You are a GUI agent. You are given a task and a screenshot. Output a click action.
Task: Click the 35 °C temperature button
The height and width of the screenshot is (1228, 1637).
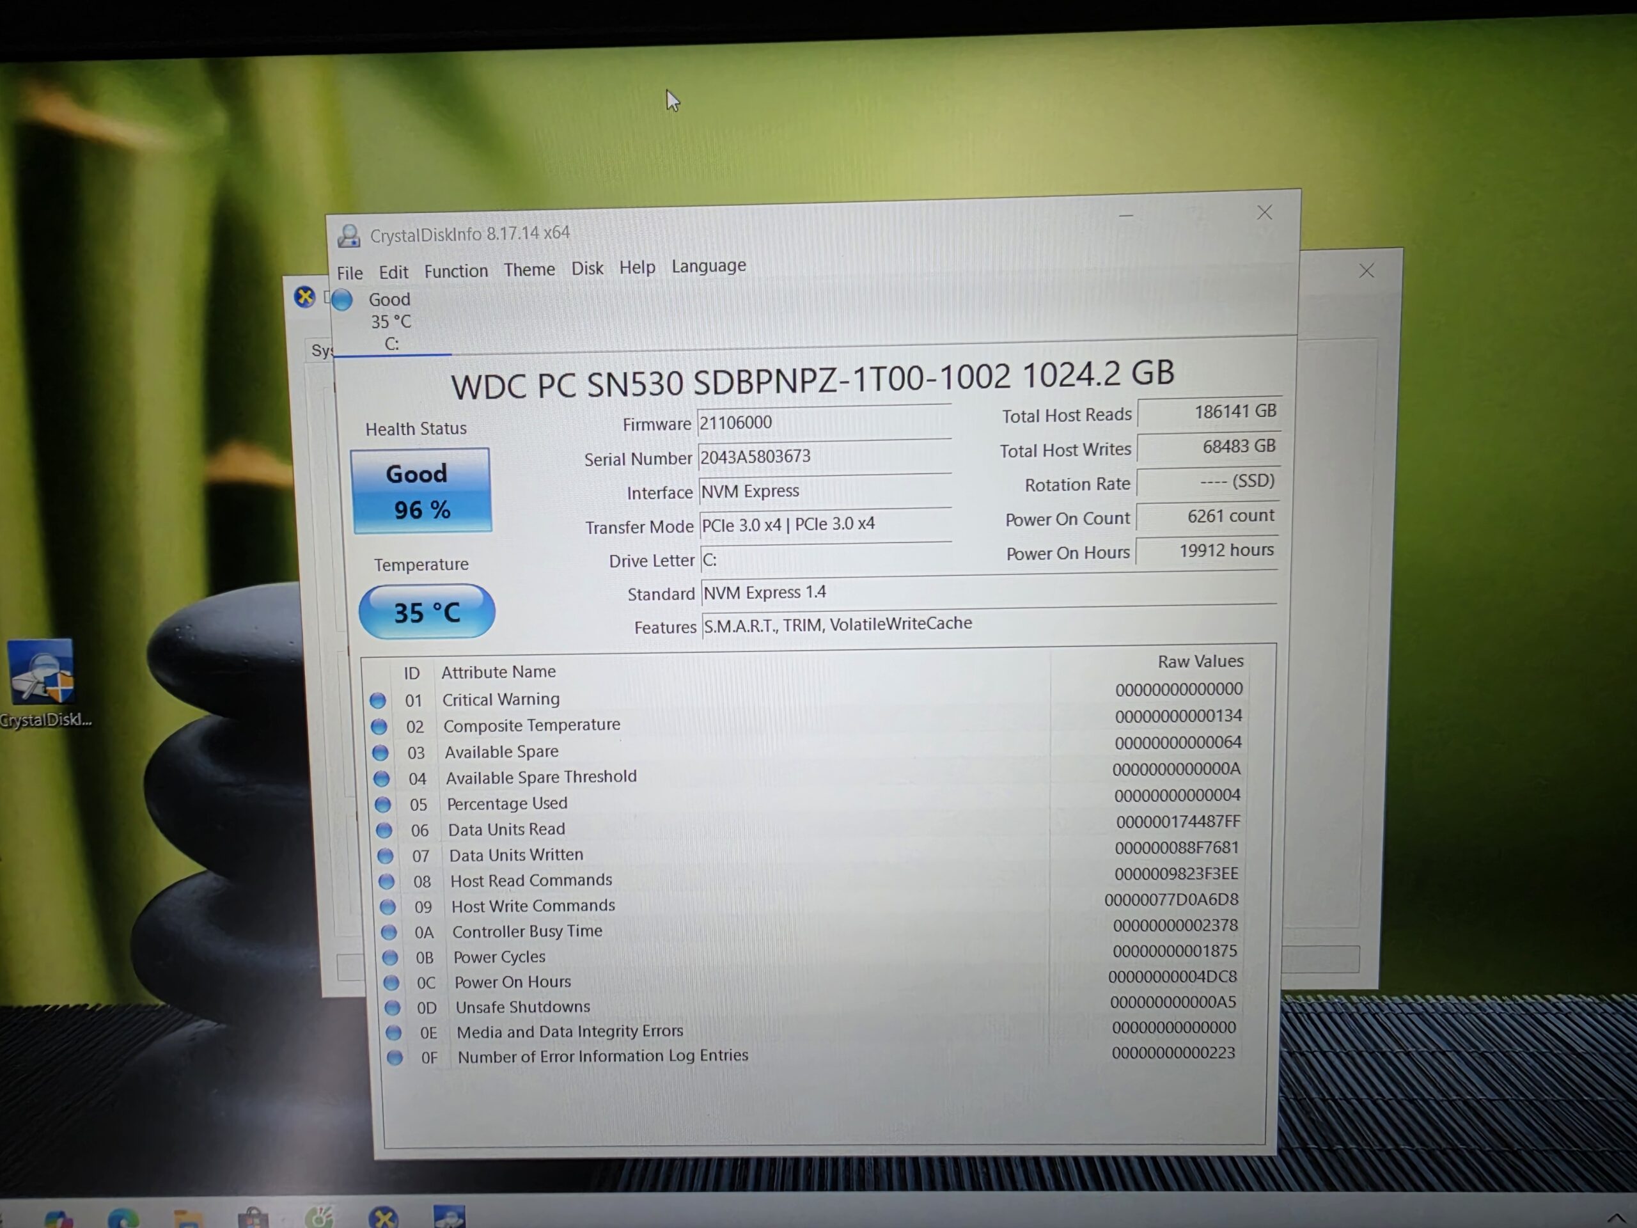tap(427, 612)
